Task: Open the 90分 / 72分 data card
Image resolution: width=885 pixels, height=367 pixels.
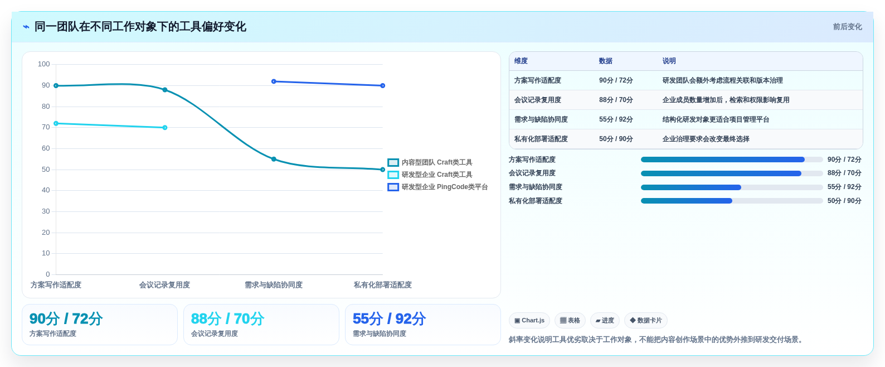Action: click(x=100, y=325)
